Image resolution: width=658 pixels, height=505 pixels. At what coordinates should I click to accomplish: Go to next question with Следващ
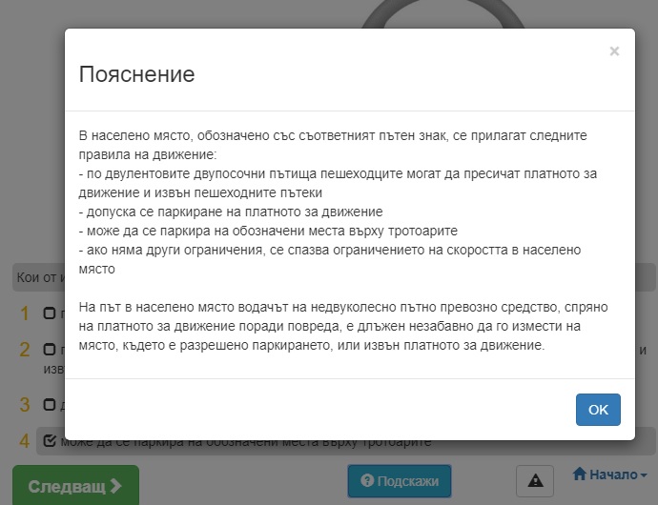point(75,486)
